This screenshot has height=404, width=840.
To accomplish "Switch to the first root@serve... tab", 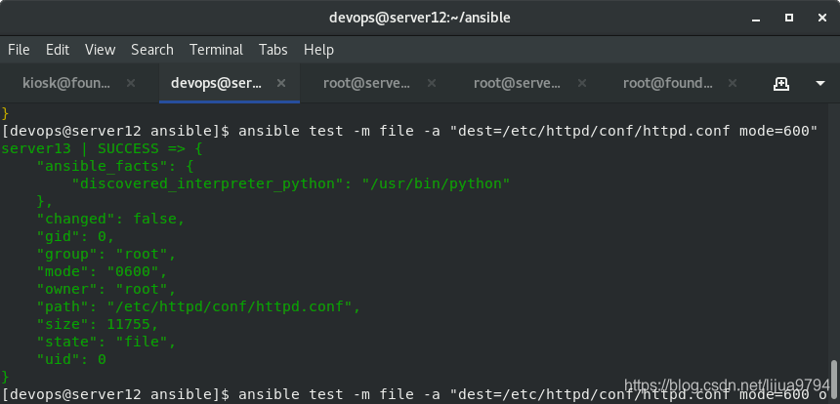I will [x=366, y=83].
